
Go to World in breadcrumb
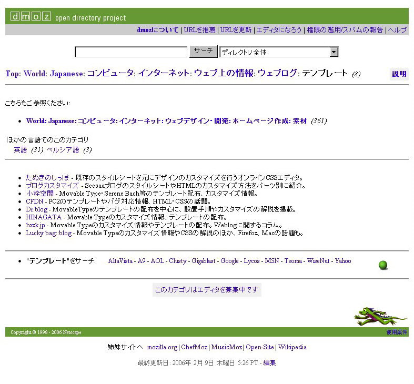[x=35, y=74]
